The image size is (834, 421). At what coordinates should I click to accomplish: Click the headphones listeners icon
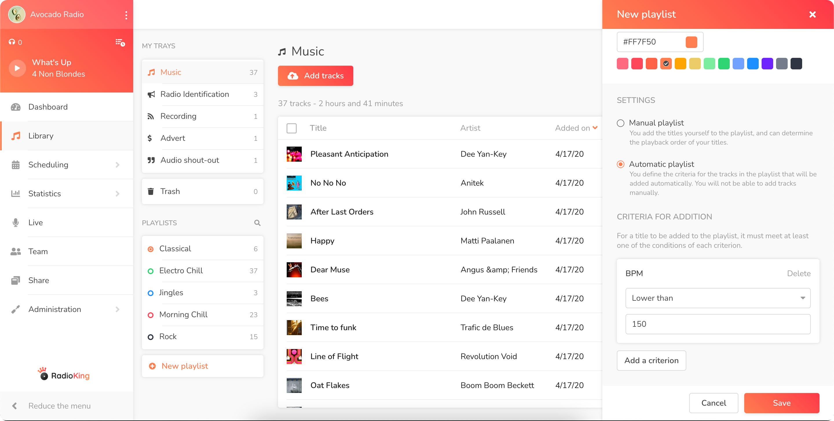tap(12, 42)
